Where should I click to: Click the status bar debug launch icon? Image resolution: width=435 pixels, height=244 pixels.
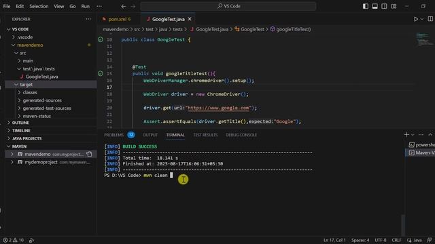(x=31, y=240)
